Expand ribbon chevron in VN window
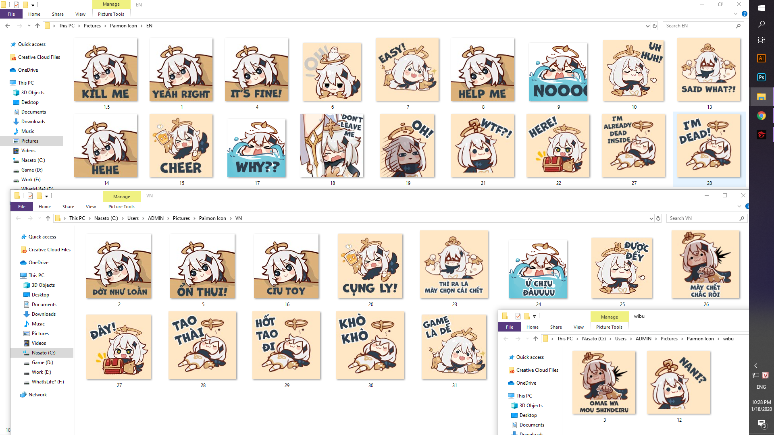The image size is (774, 435). [x=739, y=206]
